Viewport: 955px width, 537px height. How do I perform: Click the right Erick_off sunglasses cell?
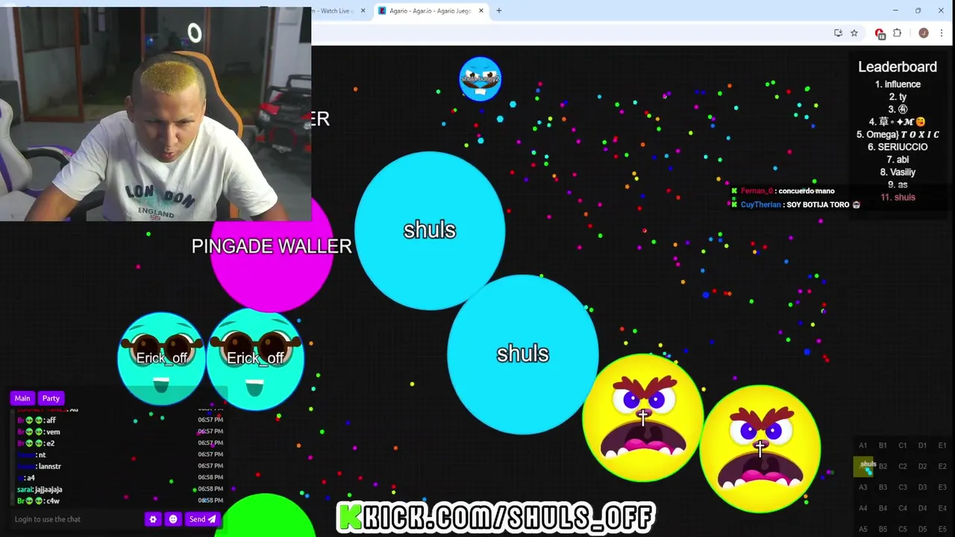coord(256,359)
